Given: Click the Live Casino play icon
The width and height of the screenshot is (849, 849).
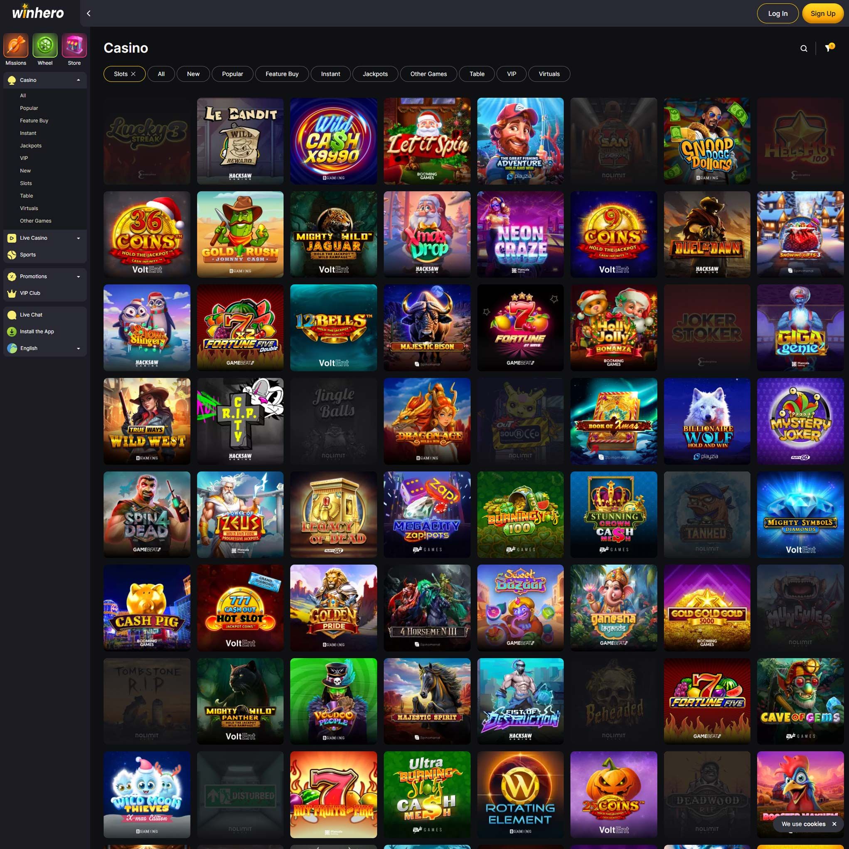Looking at the screenshot, I should point(12,238).
